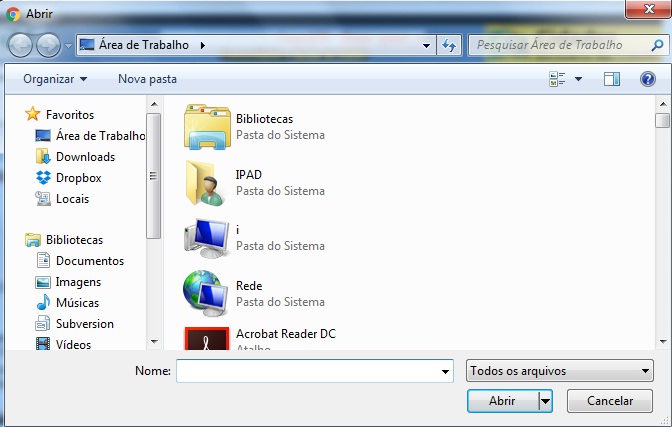Open Vídeos library
The width and height of the screenshot is (672, 427).
[73, 345]
